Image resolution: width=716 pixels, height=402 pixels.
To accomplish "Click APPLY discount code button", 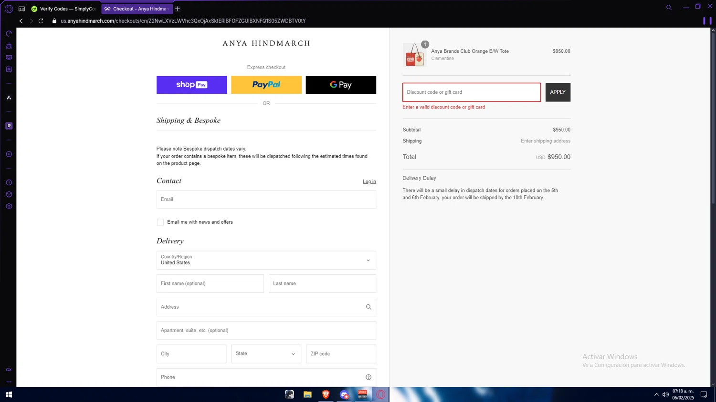I will tap(558, 92).
